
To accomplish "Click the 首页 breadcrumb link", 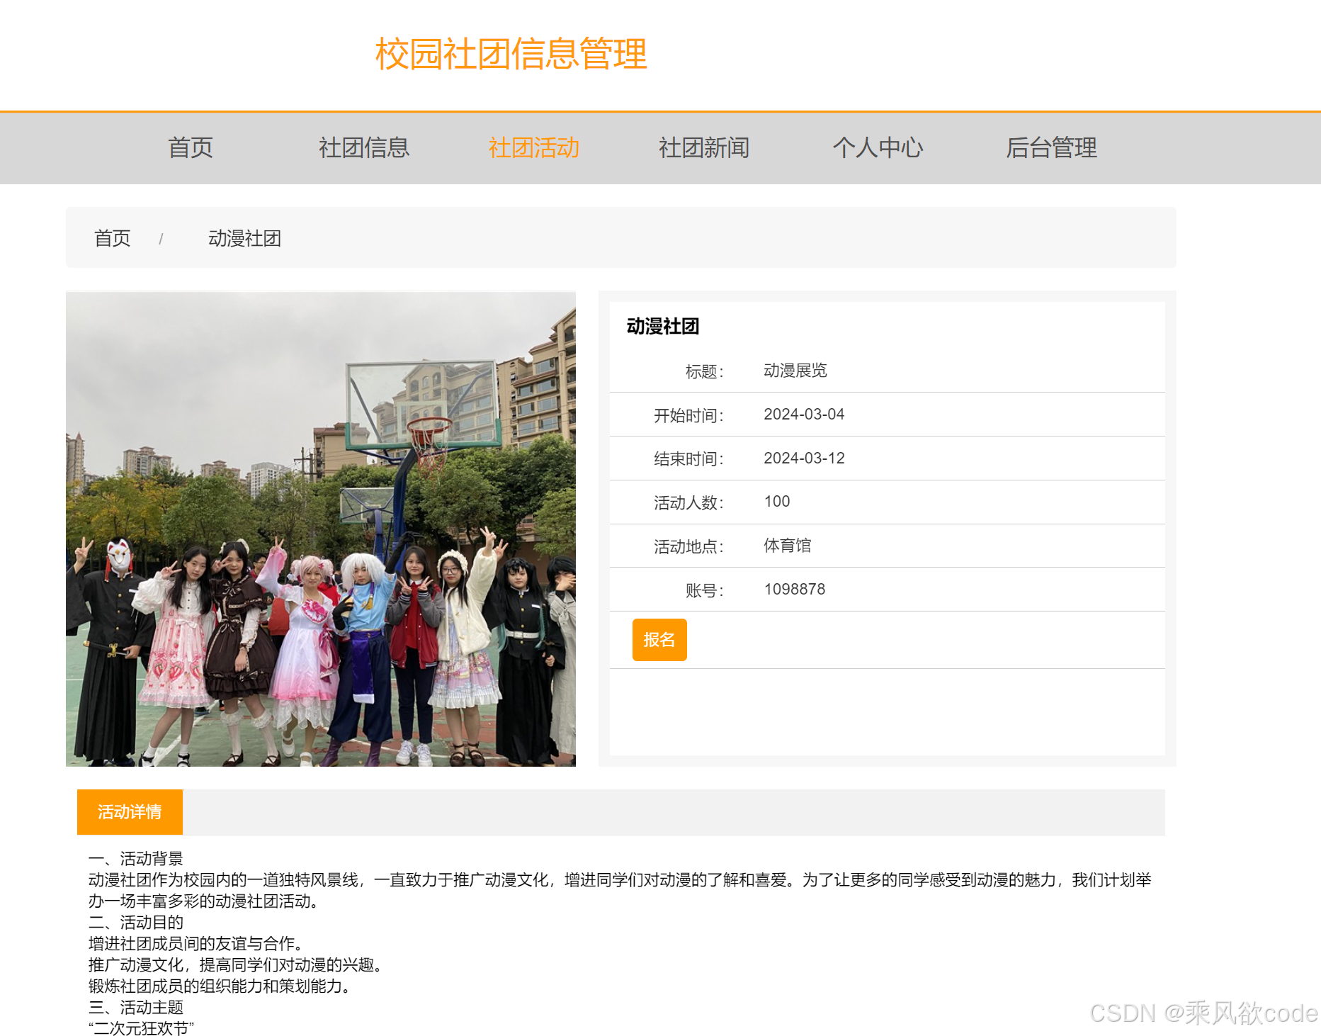I will [x=112, y=238].
